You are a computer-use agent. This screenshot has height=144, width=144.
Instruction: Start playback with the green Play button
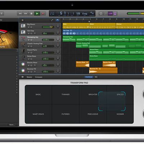click(x=37, y=14)
